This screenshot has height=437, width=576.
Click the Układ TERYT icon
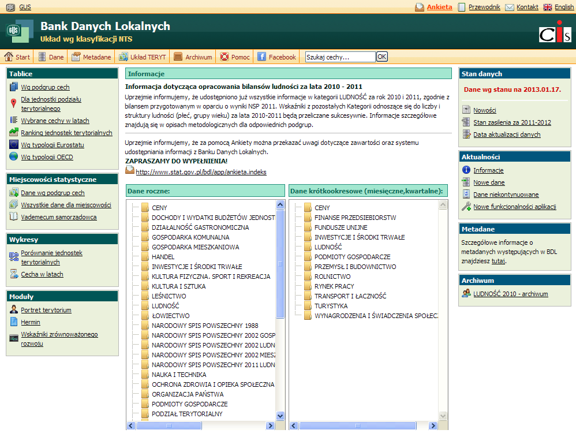[x=124, y=57]
